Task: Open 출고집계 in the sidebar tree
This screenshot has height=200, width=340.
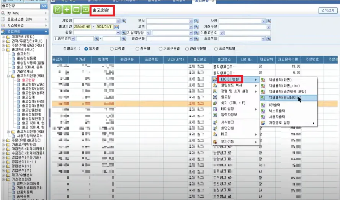Action: click(x=28, y=97)
